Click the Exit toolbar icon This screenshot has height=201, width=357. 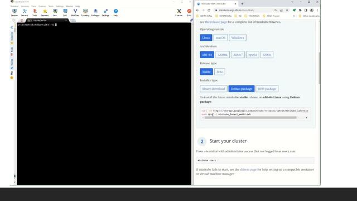click(189, 12)
